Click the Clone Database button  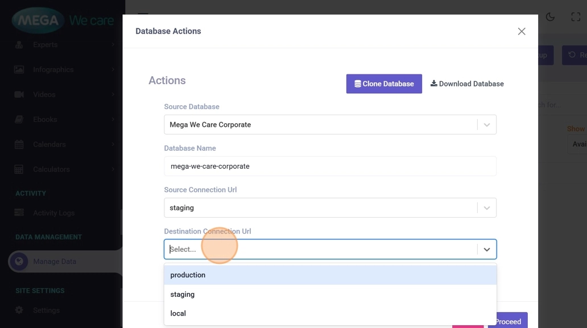384,84
